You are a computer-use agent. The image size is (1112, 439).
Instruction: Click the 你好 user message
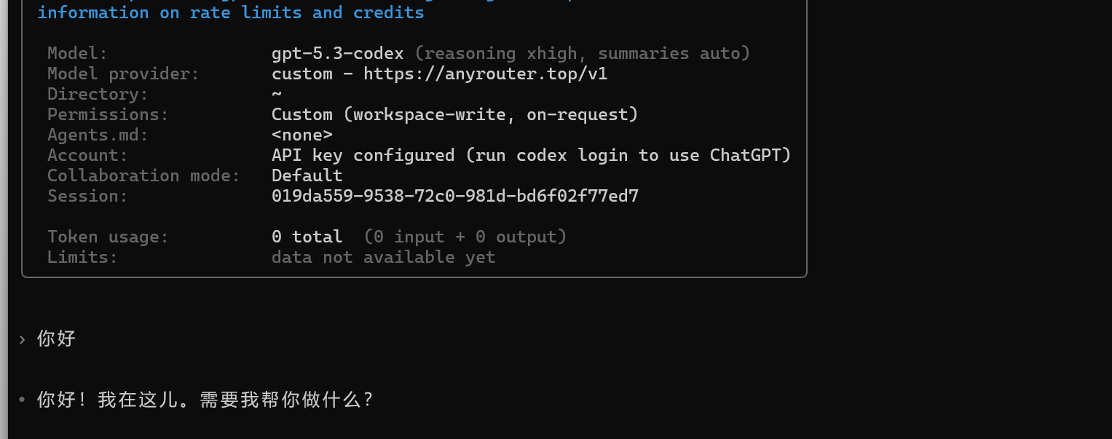57,339
